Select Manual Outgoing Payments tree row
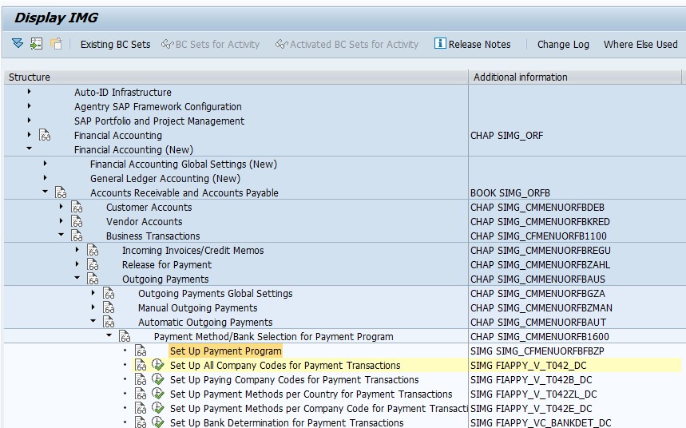This screenshot has width=686, height=428. pyautogui.click(x=198, y=308)
